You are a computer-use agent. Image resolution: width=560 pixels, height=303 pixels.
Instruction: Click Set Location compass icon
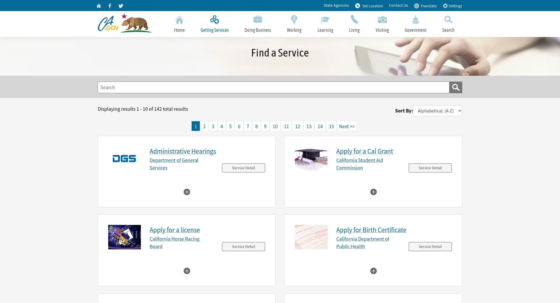click(358, 6)
